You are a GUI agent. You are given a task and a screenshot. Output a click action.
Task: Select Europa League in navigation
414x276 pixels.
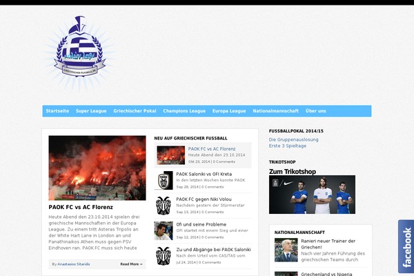[229, 111]
